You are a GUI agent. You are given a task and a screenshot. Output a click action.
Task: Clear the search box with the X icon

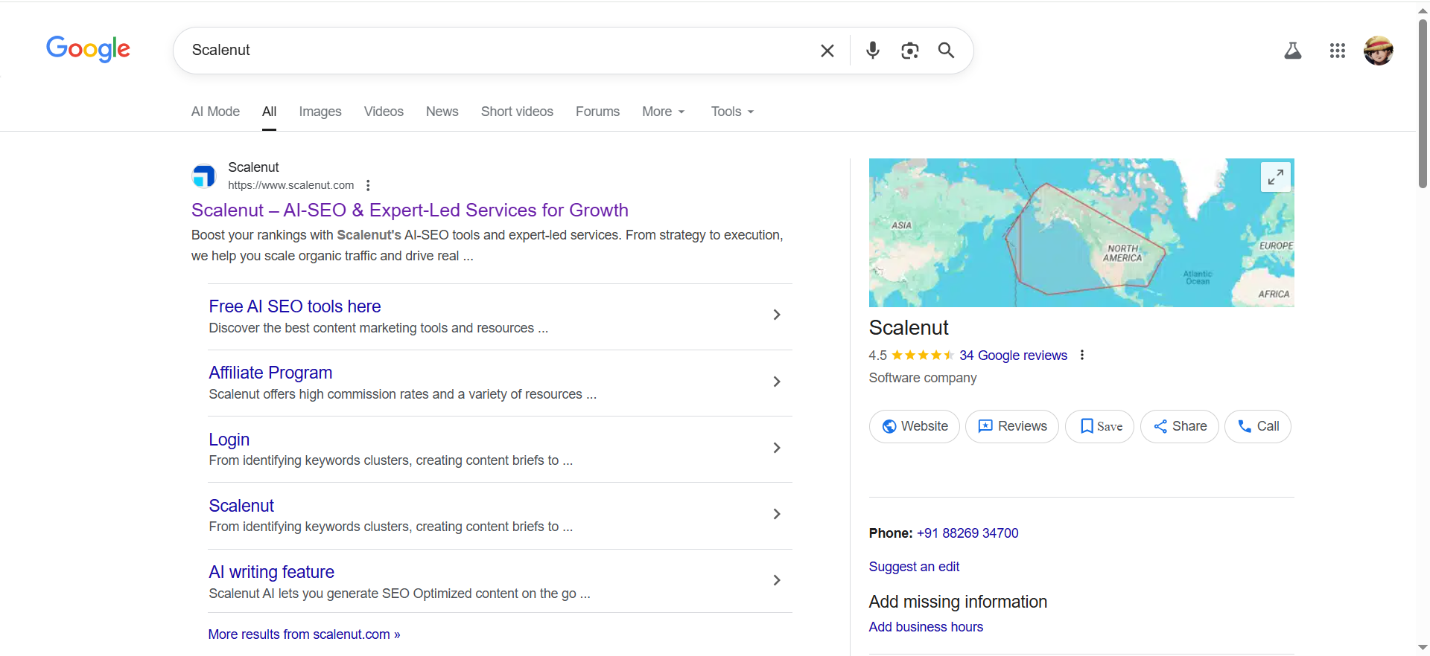[827, 51]
